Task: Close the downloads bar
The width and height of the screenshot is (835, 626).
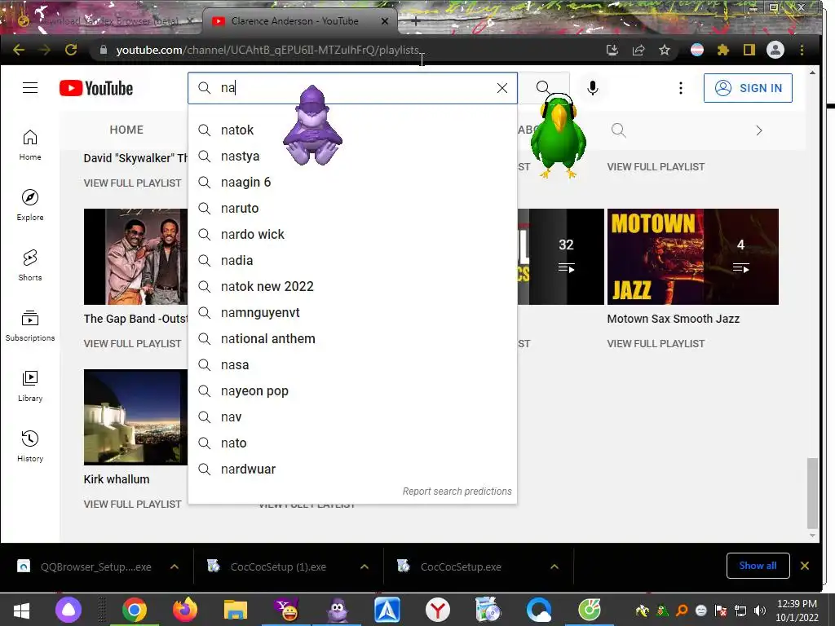Action: [805, 566]
